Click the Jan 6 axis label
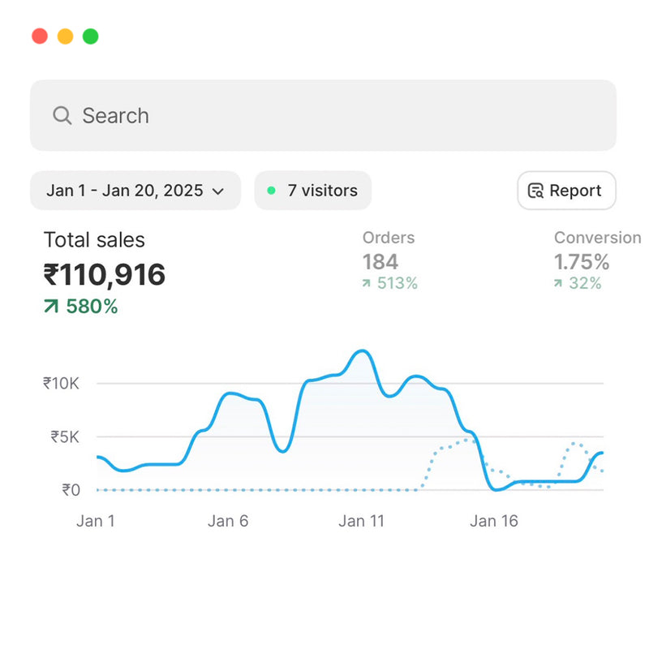The width and height of the screenshot is (649, 649). (228, 521)
